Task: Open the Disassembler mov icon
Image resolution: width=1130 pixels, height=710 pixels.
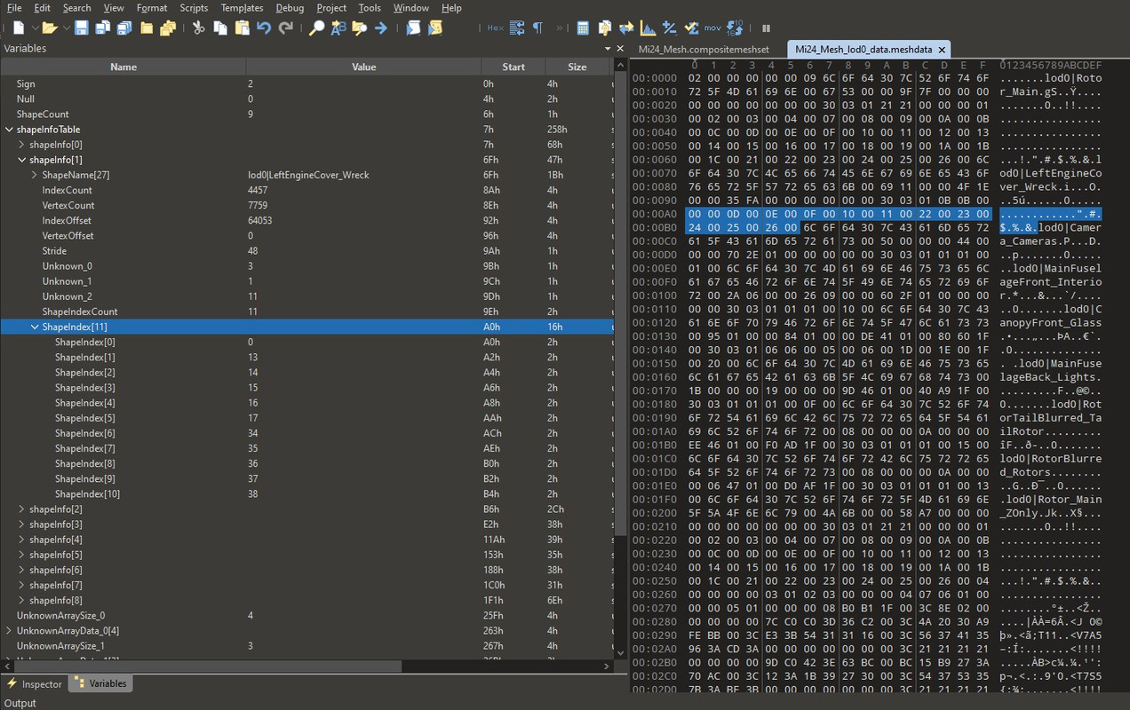Action: tap(712, 28)
